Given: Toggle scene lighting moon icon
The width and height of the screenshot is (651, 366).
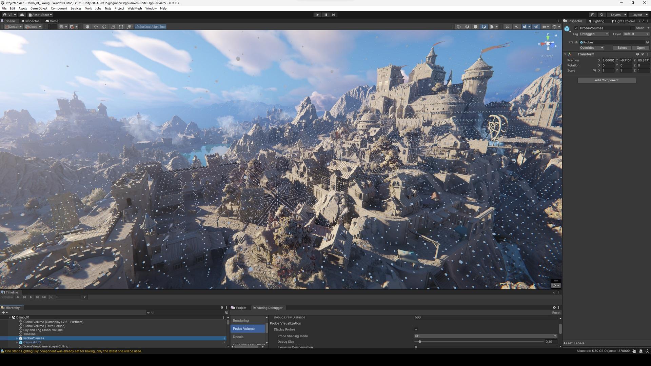Looking at the screenshot, I should pos(484,27).
